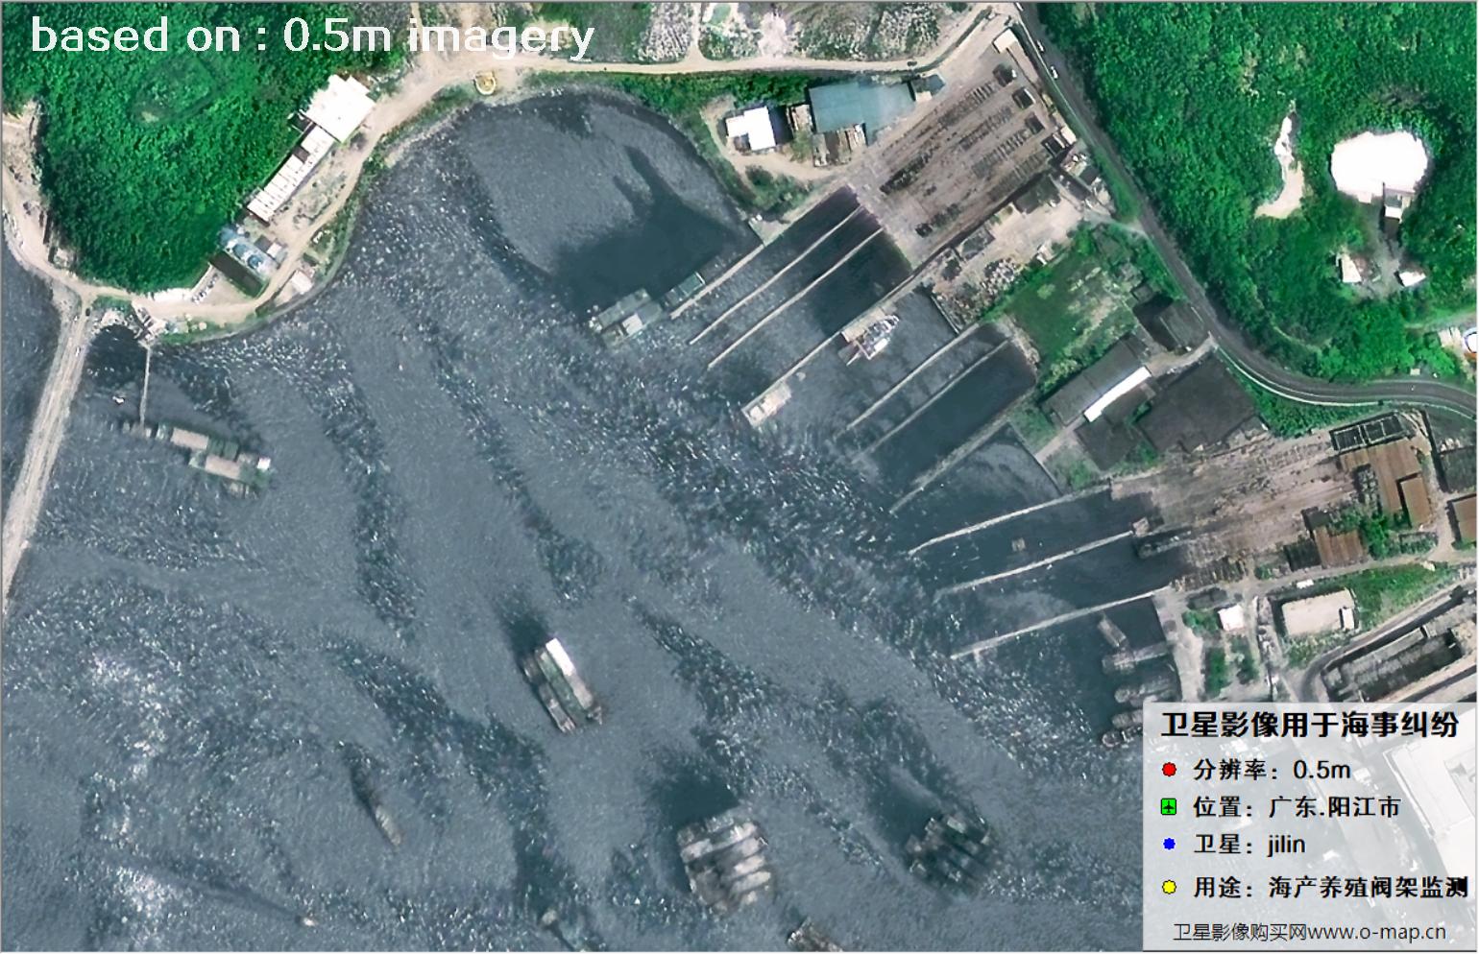Click the green airplane location icon

pos(1169,807)
